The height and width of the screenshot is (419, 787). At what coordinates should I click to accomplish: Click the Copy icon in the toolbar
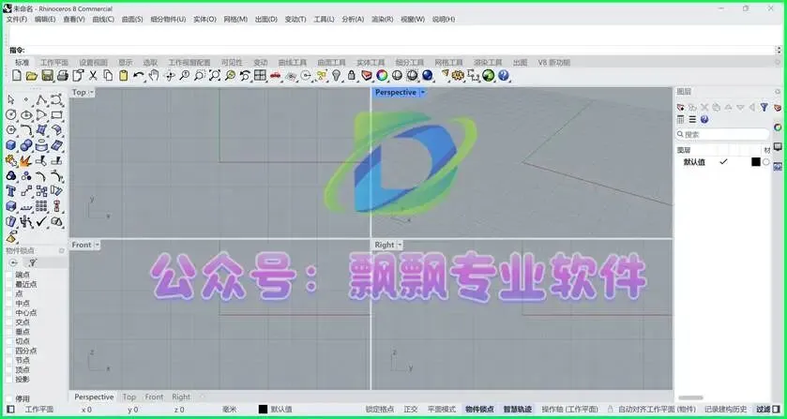pyautogui.click(x=108, y=76)
